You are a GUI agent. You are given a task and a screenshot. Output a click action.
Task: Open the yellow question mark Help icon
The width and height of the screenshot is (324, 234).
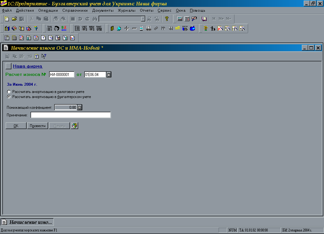pos(167,19)
